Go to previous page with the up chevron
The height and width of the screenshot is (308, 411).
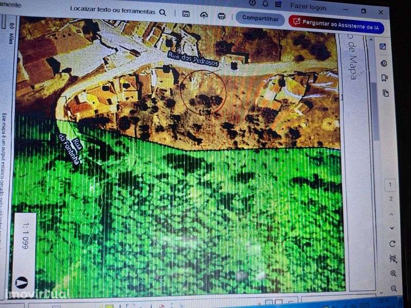pos(391,214)
